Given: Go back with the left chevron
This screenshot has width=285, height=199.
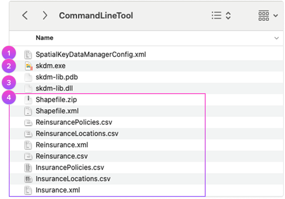Looking at the screenshot, I should point(25,16).
